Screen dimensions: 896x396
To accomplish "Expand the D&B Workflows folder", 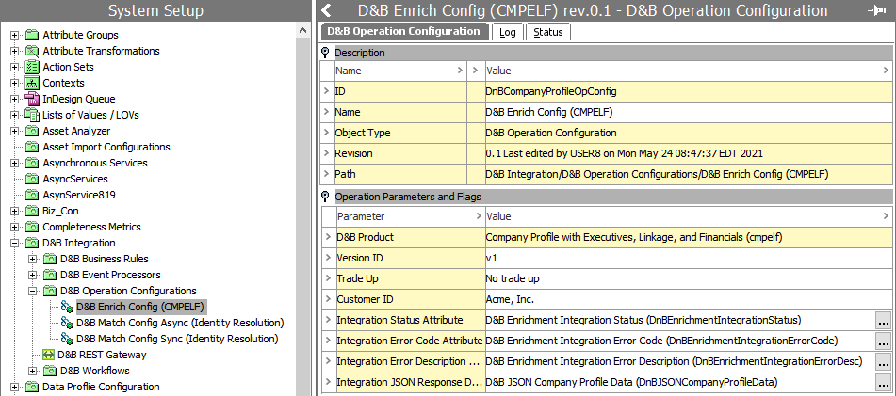I will tap(33, 371).
